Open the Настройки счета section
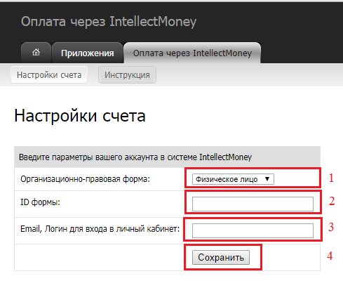The width and height of the screenshot is (343, 288). tap(49, 75)
